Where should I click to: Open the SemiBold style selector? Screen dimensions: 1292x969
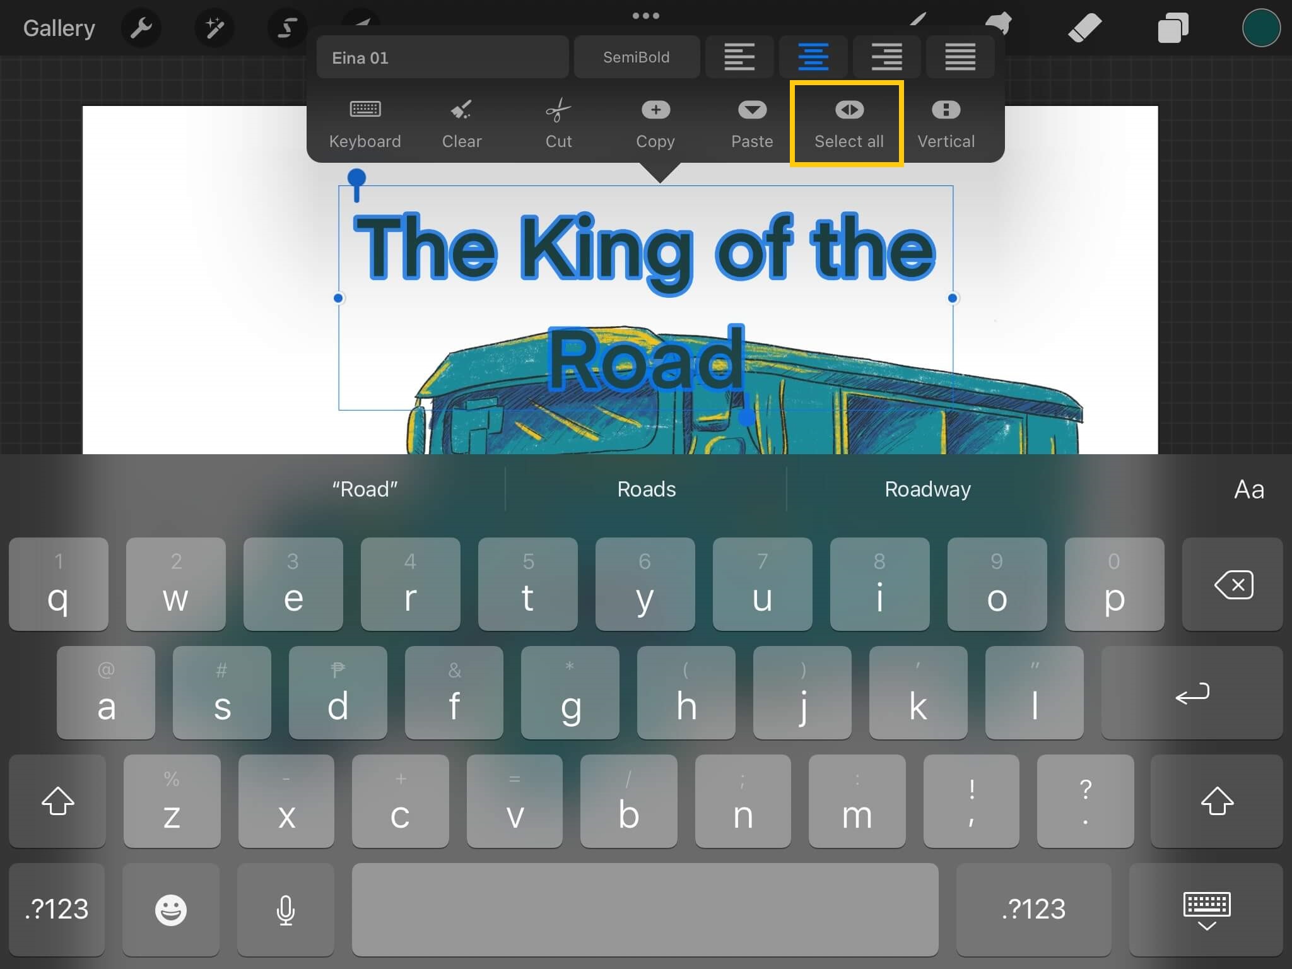point(636,57)
